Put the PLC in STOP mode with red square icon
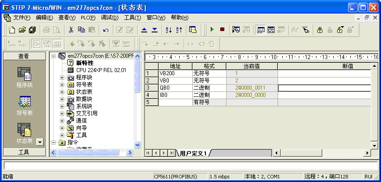 222,30
